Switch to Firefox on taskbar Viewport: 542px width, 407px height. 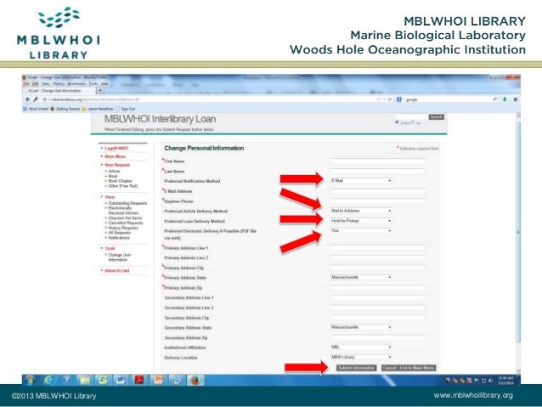click(x=195, y=380)
